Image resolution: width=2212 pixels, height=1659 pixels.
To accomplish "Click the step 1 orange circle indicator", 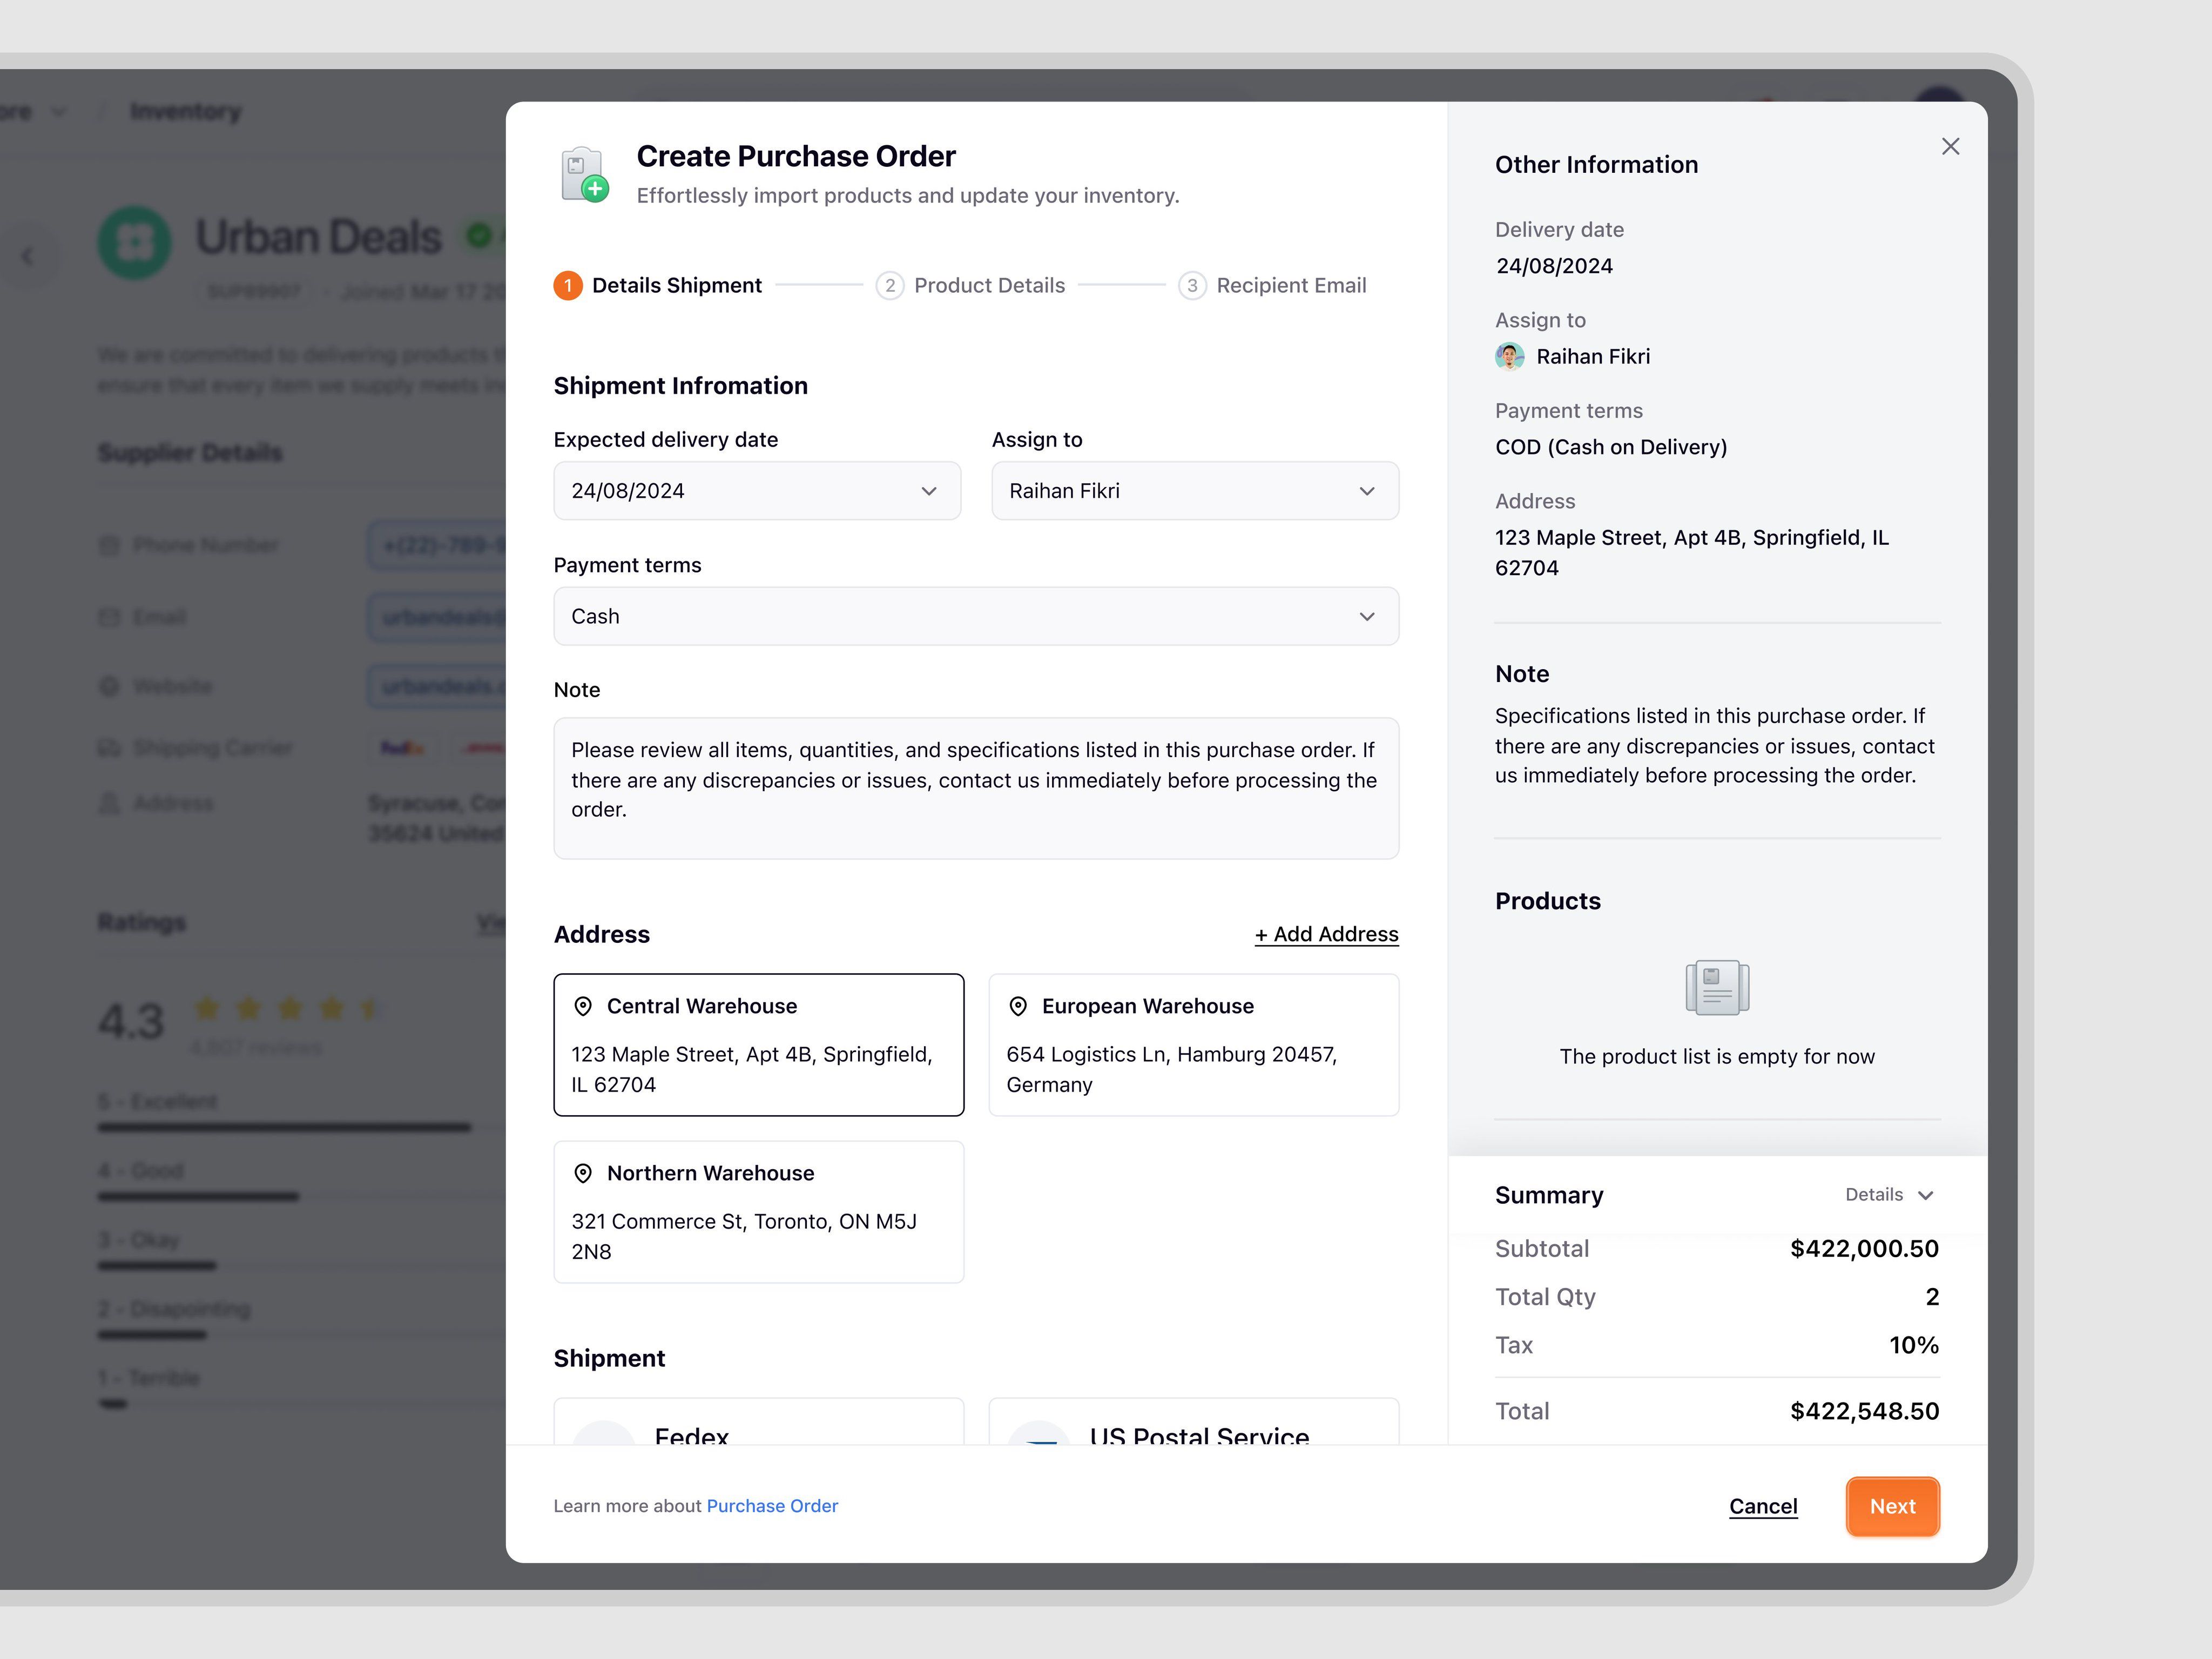I will [x=568, y=286].
